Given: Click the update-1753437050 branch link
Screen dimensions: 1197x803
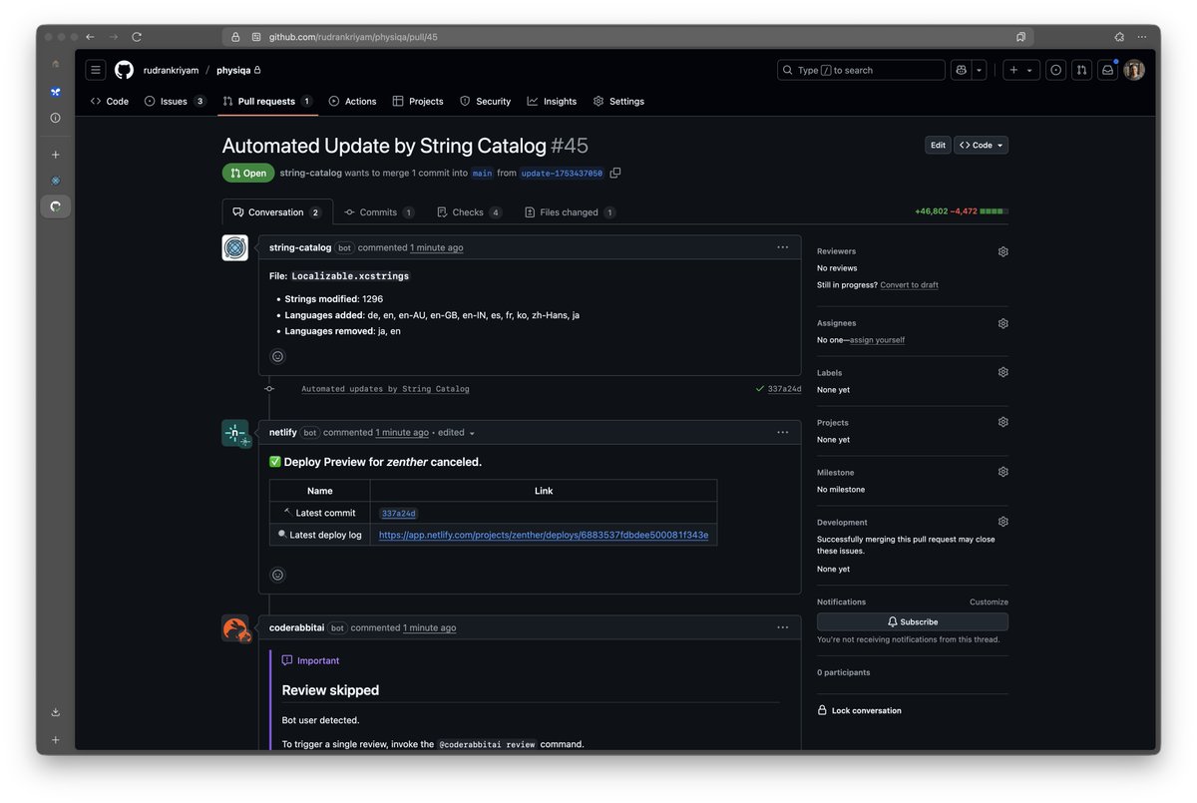Looking at the screenshot, I should (562, 173).
